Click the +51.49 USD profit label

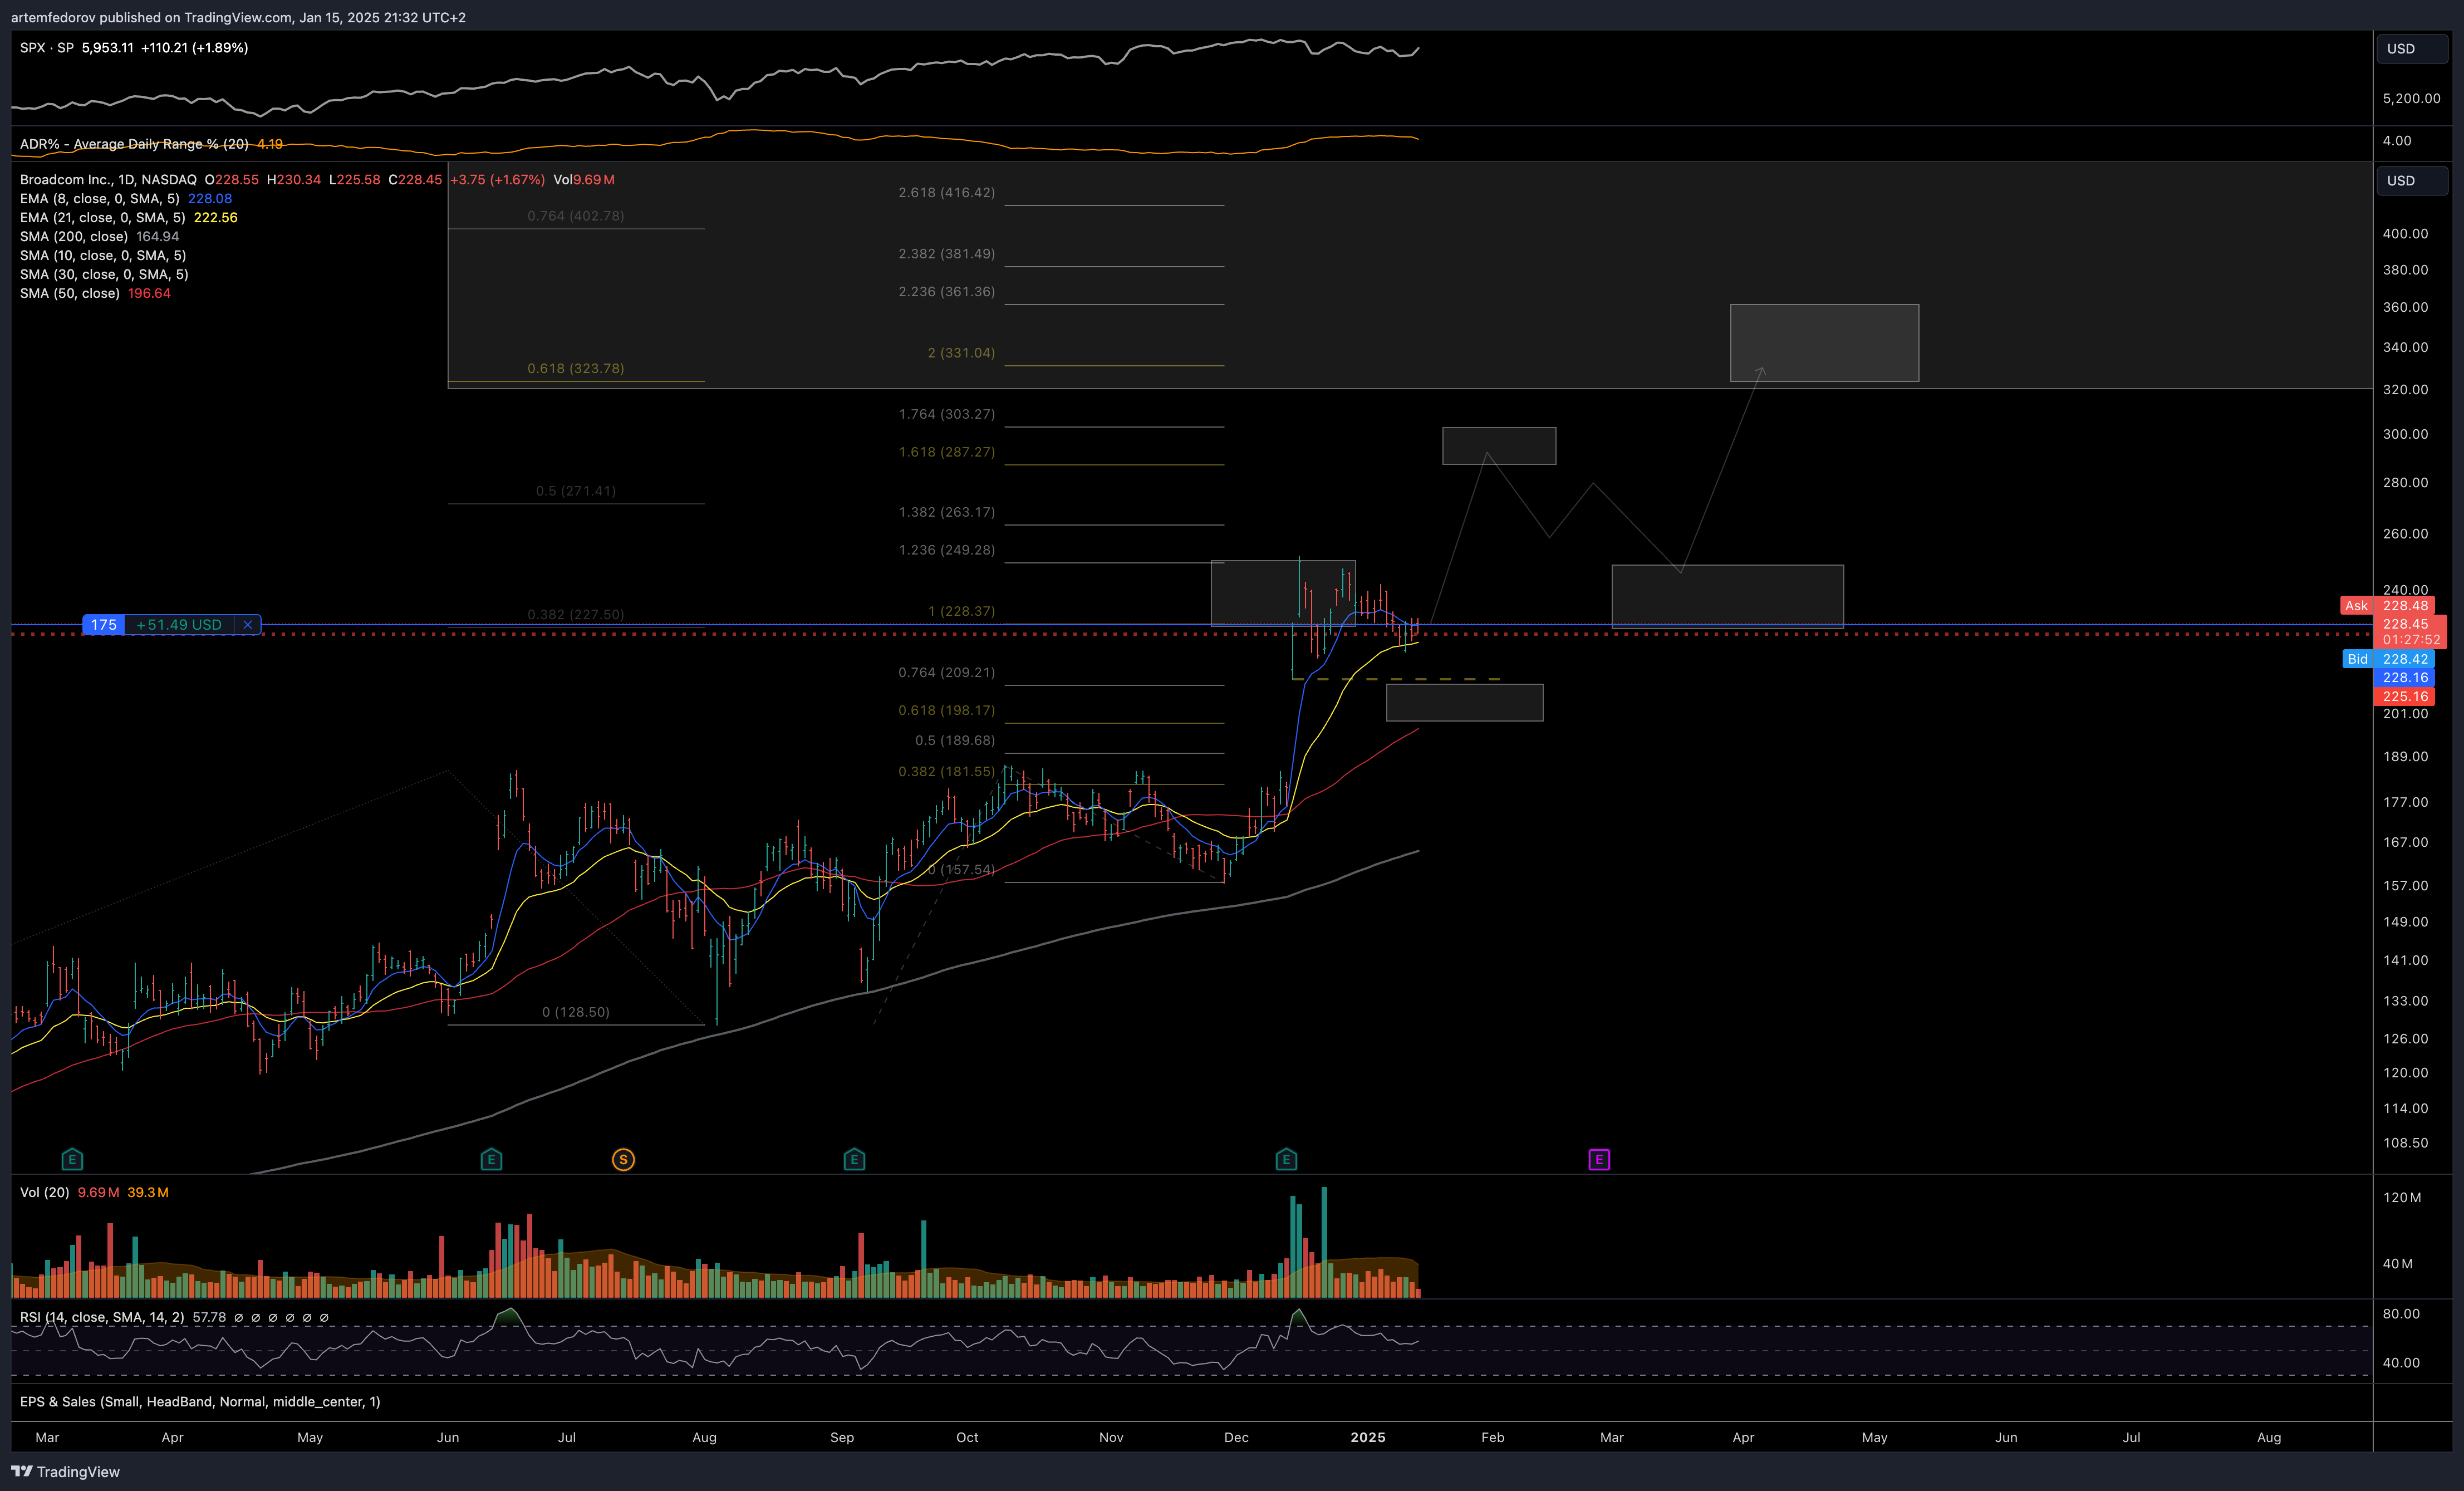tap(179, 625)
